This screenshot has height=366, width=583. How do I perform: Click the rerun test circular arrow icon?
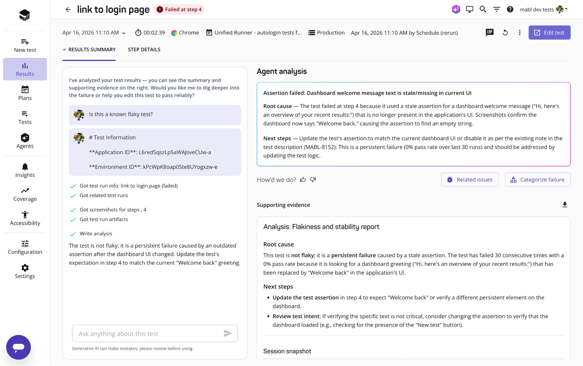pyautogui.click(x=505, y=32)
